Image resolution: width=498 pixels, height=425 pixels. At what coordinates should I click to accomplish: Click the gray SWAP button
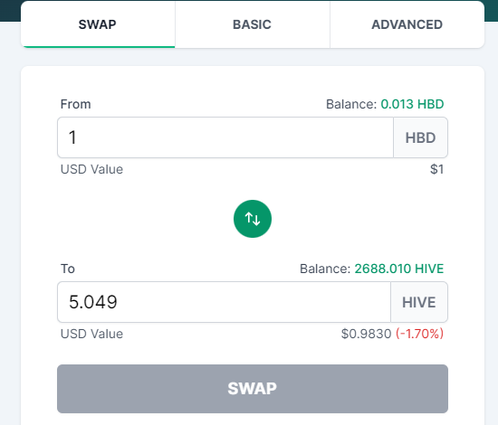(253, 389)
